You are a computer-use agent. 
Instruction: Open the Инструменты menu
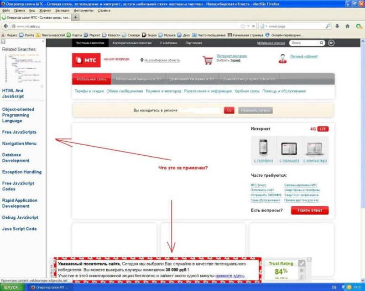pyautogui.click(x=83, y=10)
